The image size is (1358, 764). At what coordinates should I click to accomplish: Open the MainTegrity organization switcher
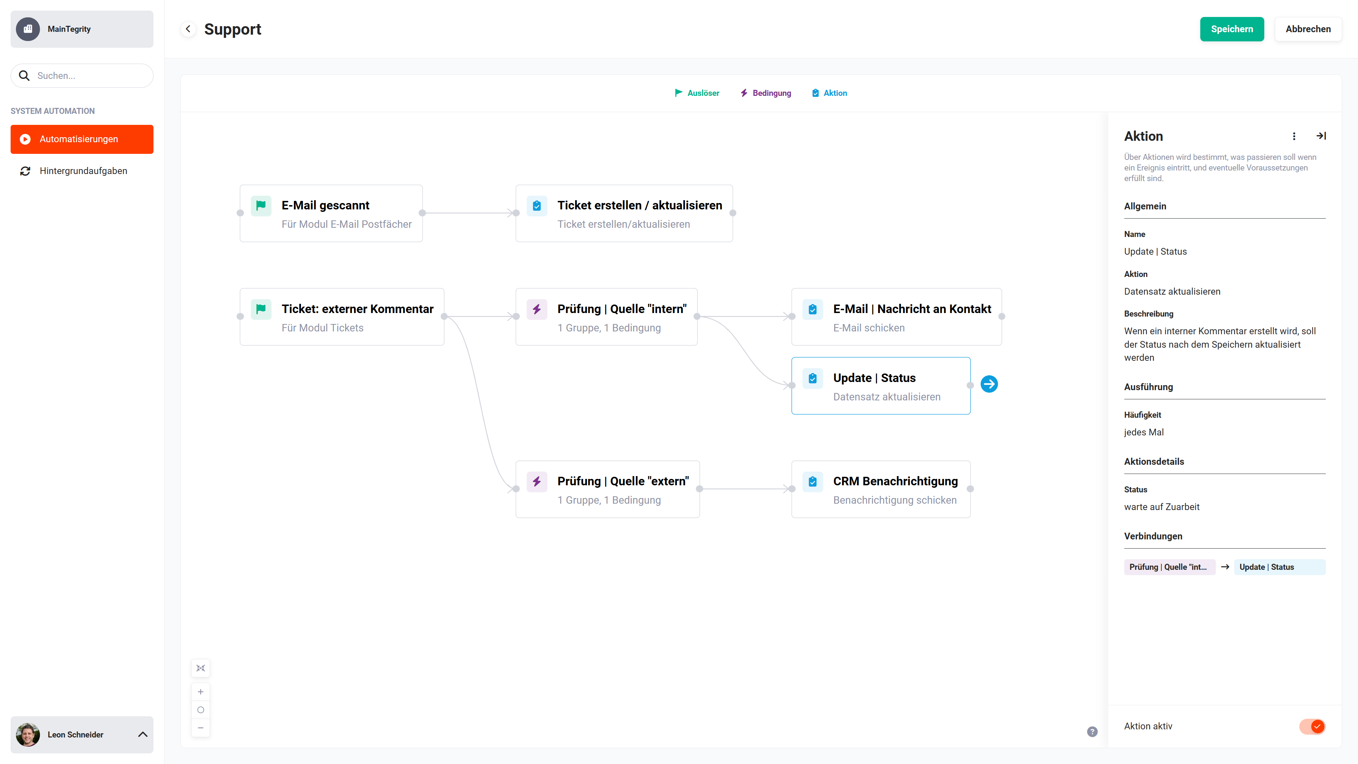tap(82, 29)
